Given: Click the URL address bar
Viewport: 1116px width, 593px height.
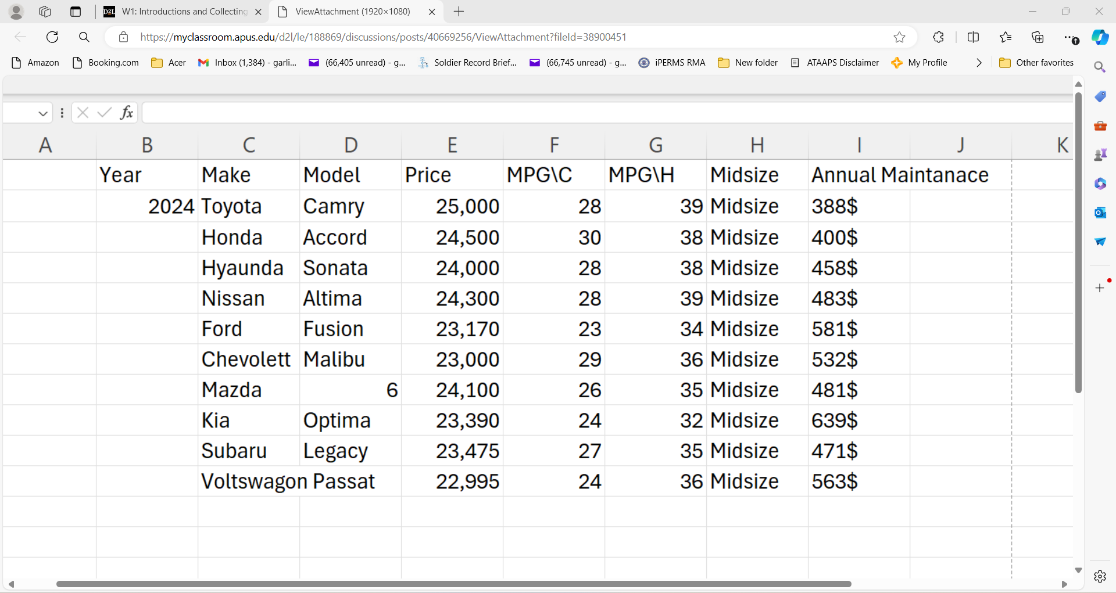Looking at the screenshot, I should pos(512,37).
